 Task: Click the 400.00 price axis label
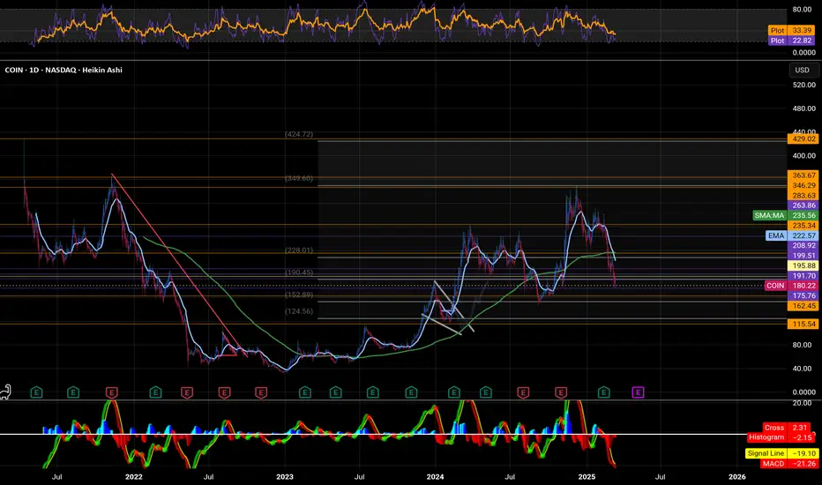pos(804,156)
